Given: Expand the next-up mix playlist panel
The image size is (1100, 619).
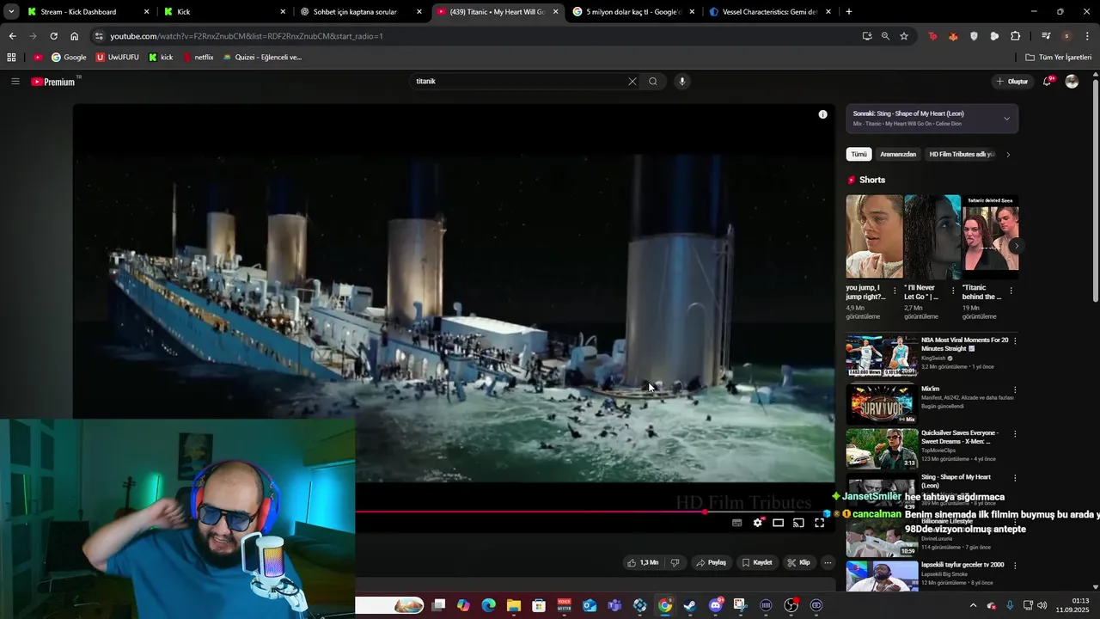Looking at the screenshot, I should (1006, 119).
